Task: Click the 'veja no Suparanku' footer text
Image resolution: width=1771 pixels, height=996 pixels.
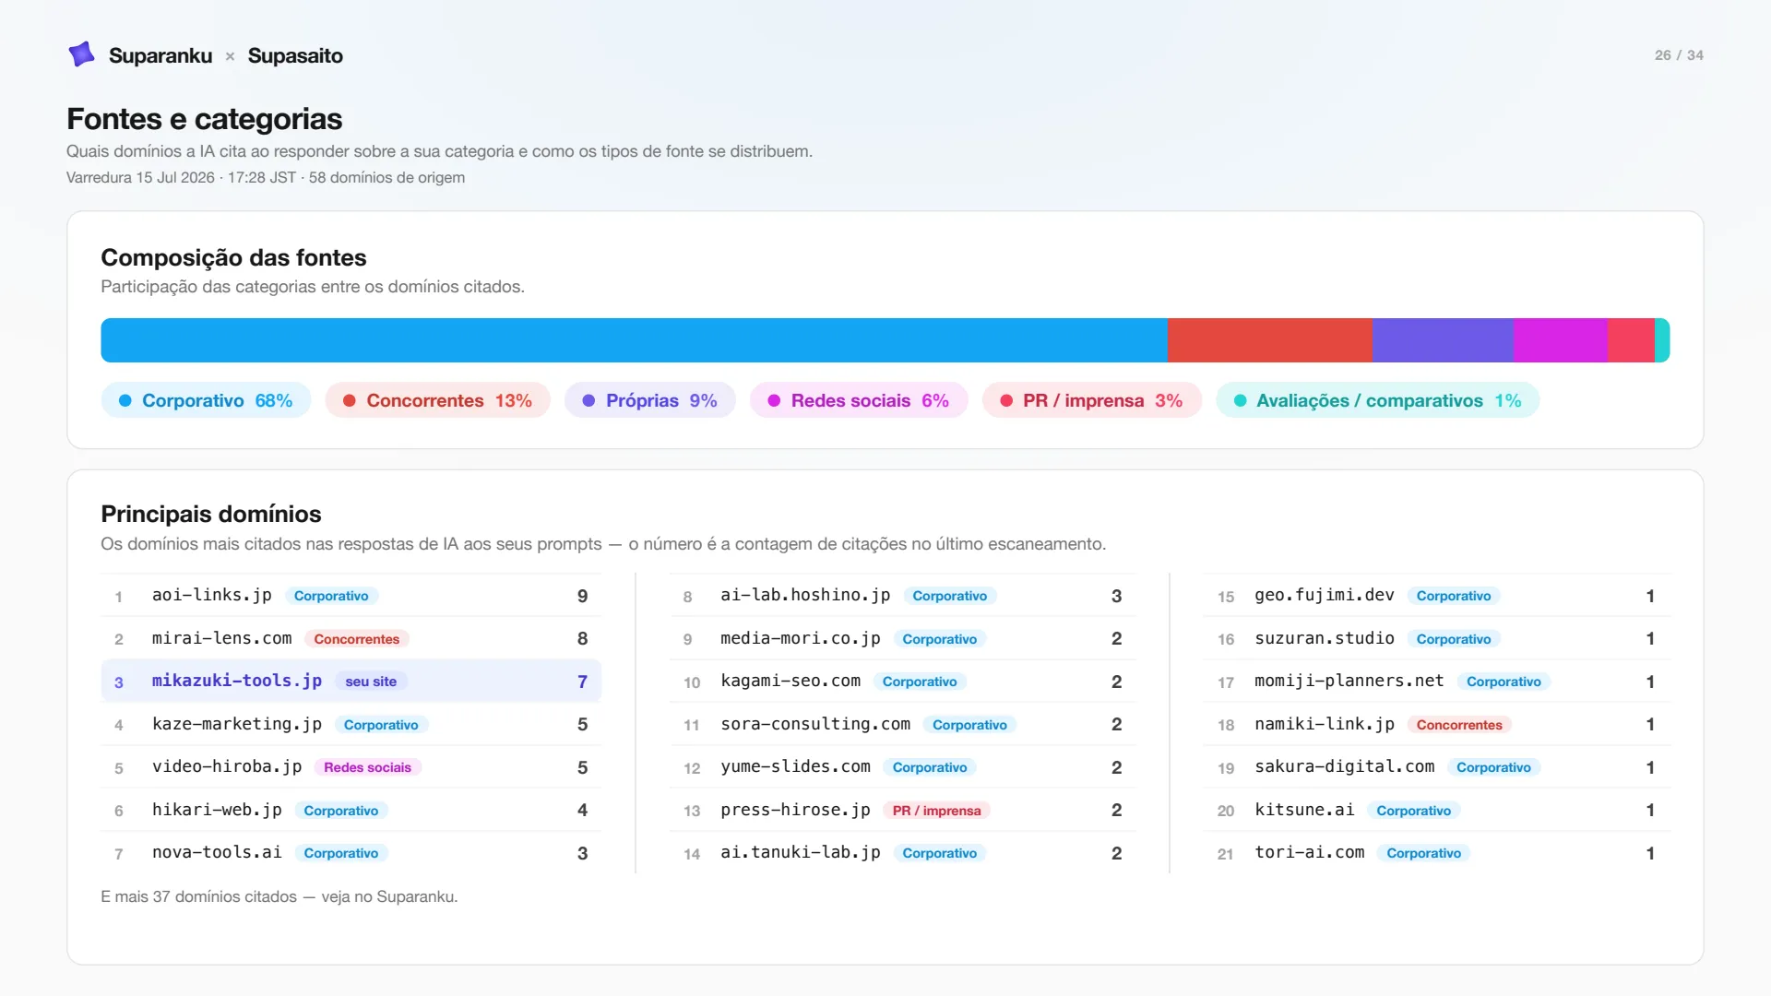Action: click(389, 896)
